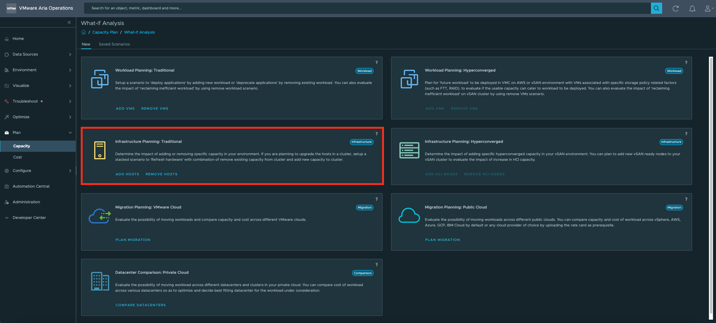Expand the Environment menu chevron
The height and width of the screenshot is (323, 716).
point(70,70)
